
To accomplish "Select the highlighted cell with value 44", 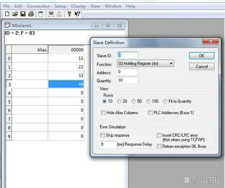I will (x=66, y=84).
